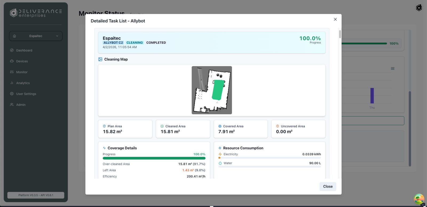
Task: Click the palm tree icon in bottom corner
Action: coord(419,199)
